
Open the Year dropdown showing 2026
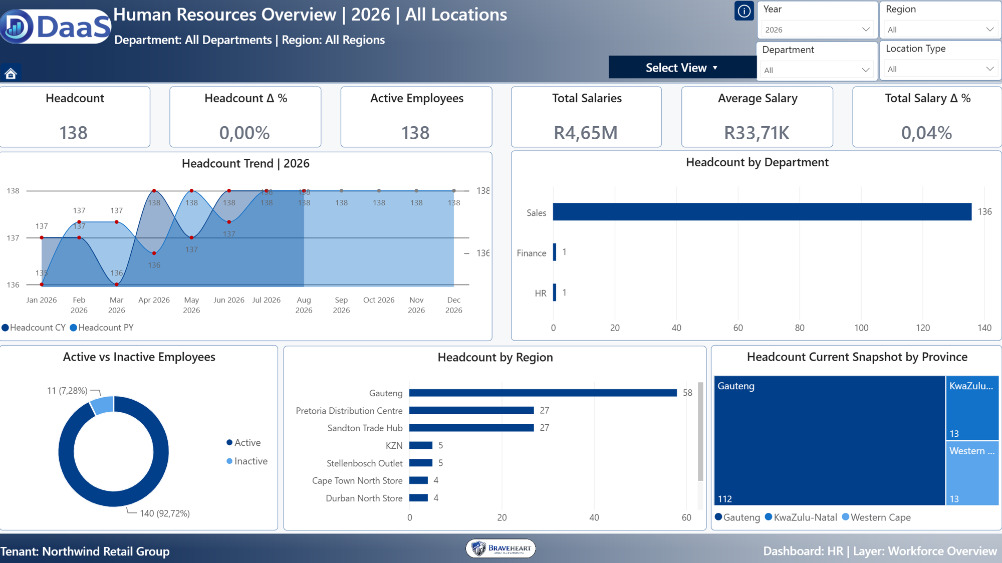(817, 30)
